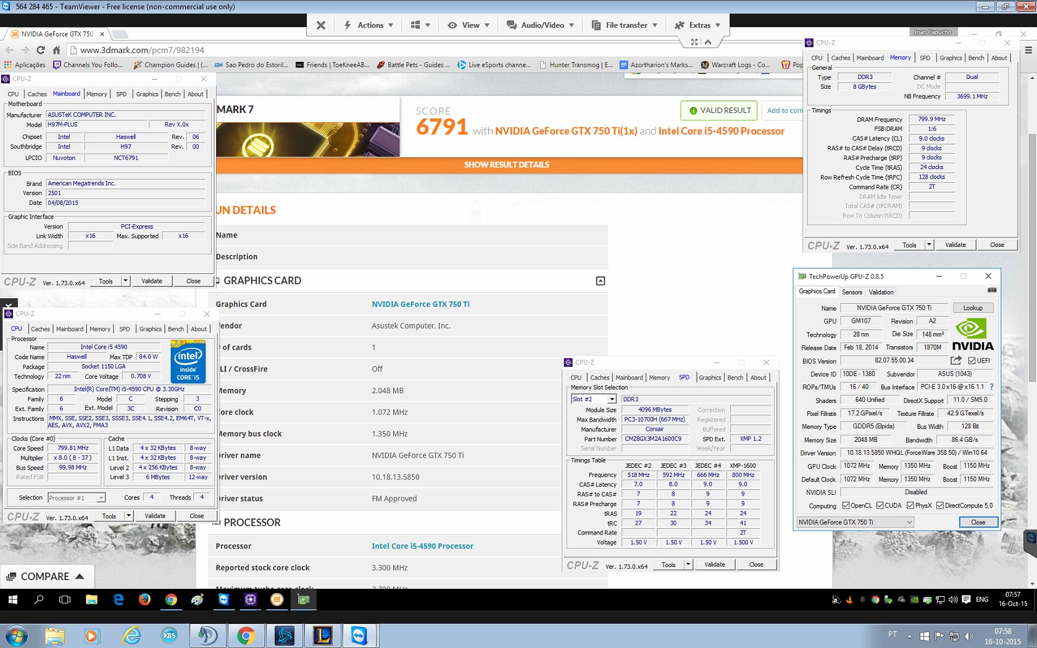Image resolution: width=1037 pixels, height=648 pixels.
Task: Click CPU-Z icon on Windows 10 taskbar
Action: [x=251, y=599]
